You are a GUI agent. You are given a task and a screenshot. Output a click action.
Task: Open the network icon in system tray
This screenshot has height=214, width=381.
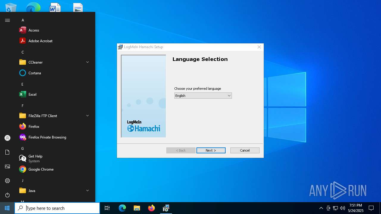(x=335, y=208)
